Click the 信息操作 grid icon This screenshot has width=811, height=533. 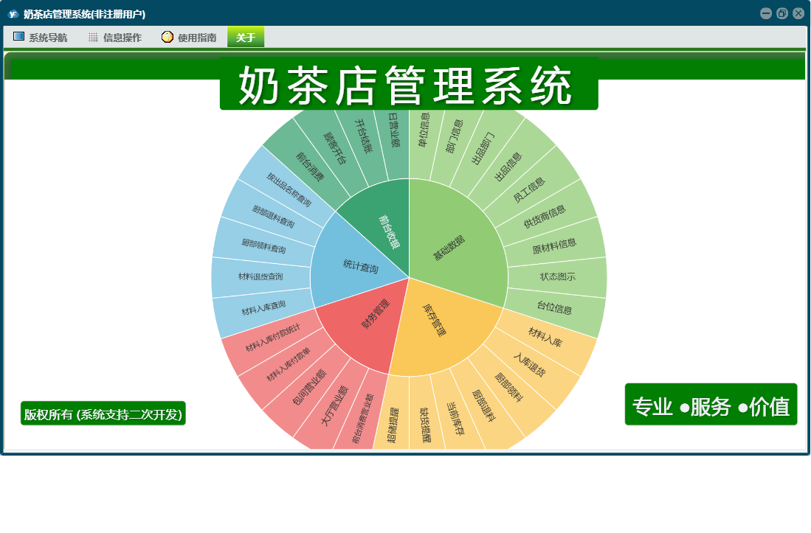pos(93,37)
